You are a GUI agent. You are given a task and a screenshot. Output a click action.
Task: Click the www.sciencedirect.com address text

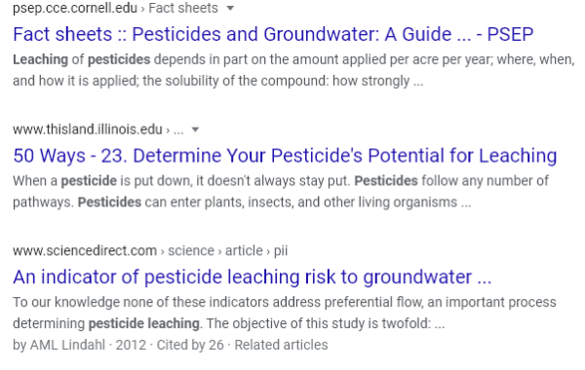pos(85,251)
